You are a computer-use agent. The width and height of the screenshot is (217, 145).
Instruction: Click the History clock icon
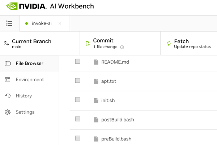8,96
